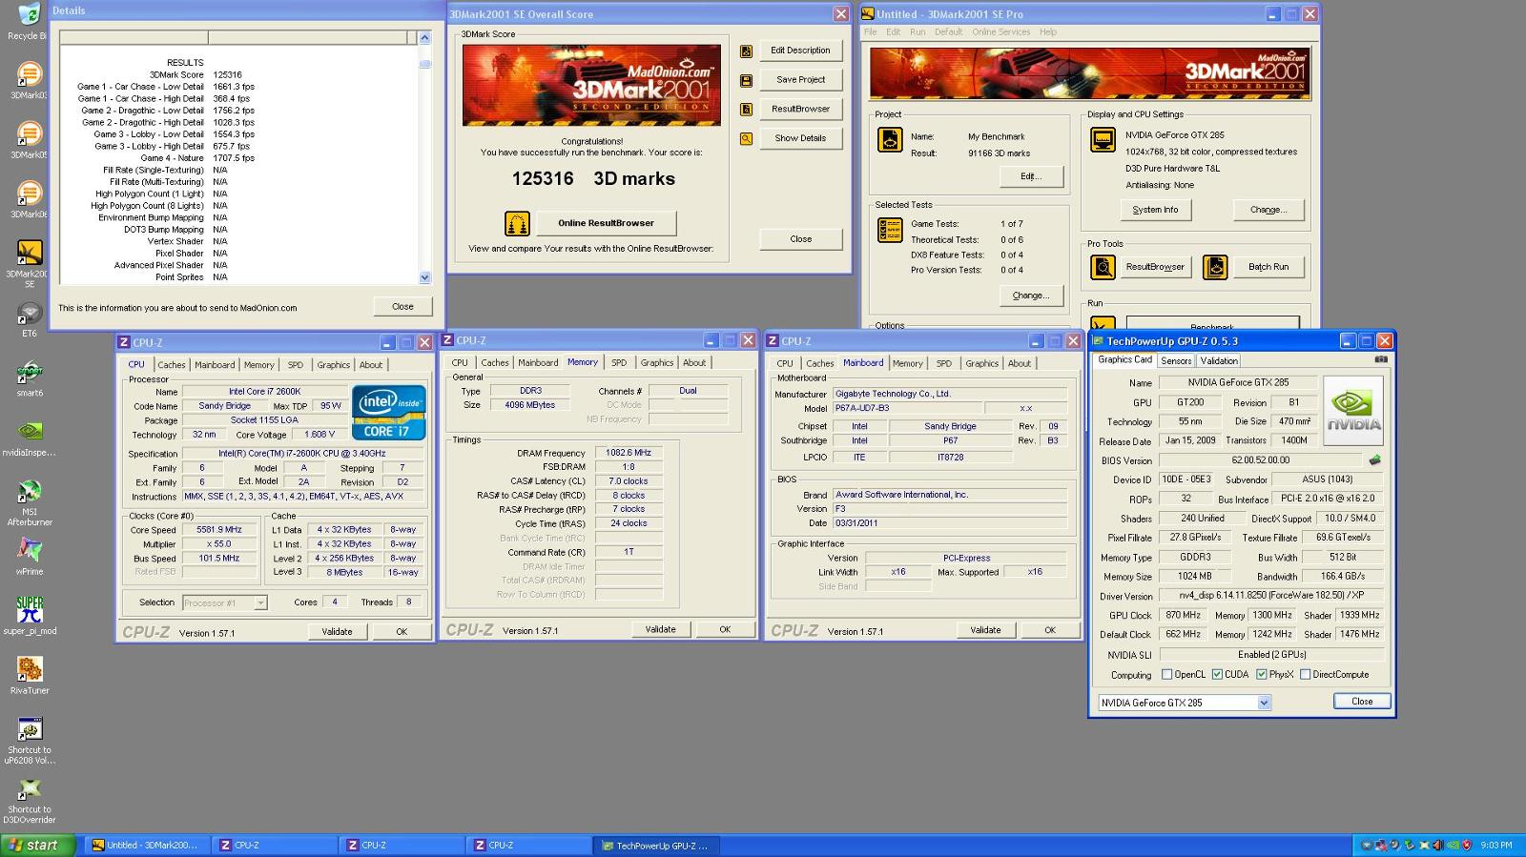Click the Batch Run icon in Pro Tools

[1215, 267]
